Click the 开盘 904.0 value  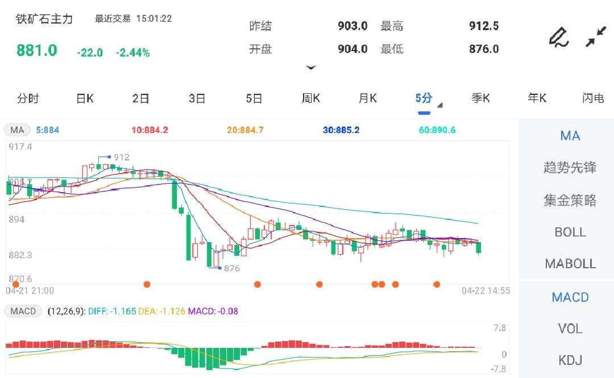click(352, 49)
